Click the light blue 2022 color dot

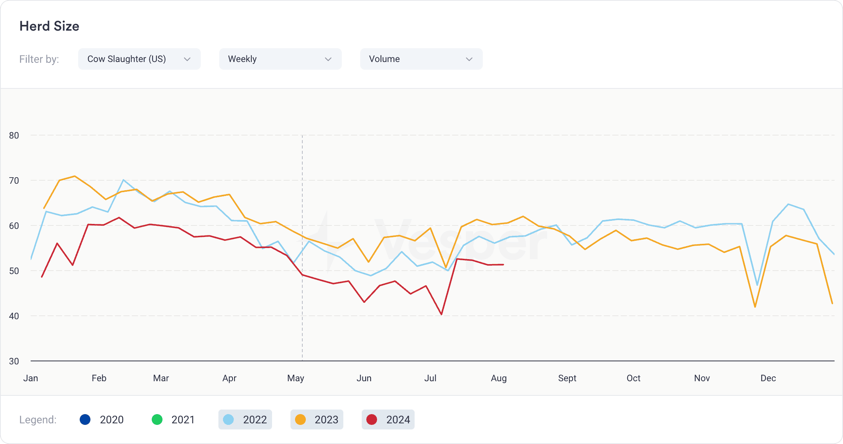(228, 420)
